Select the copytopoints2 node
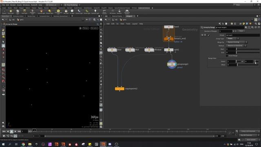Screen dimensions: 261x147 (119, 89)
